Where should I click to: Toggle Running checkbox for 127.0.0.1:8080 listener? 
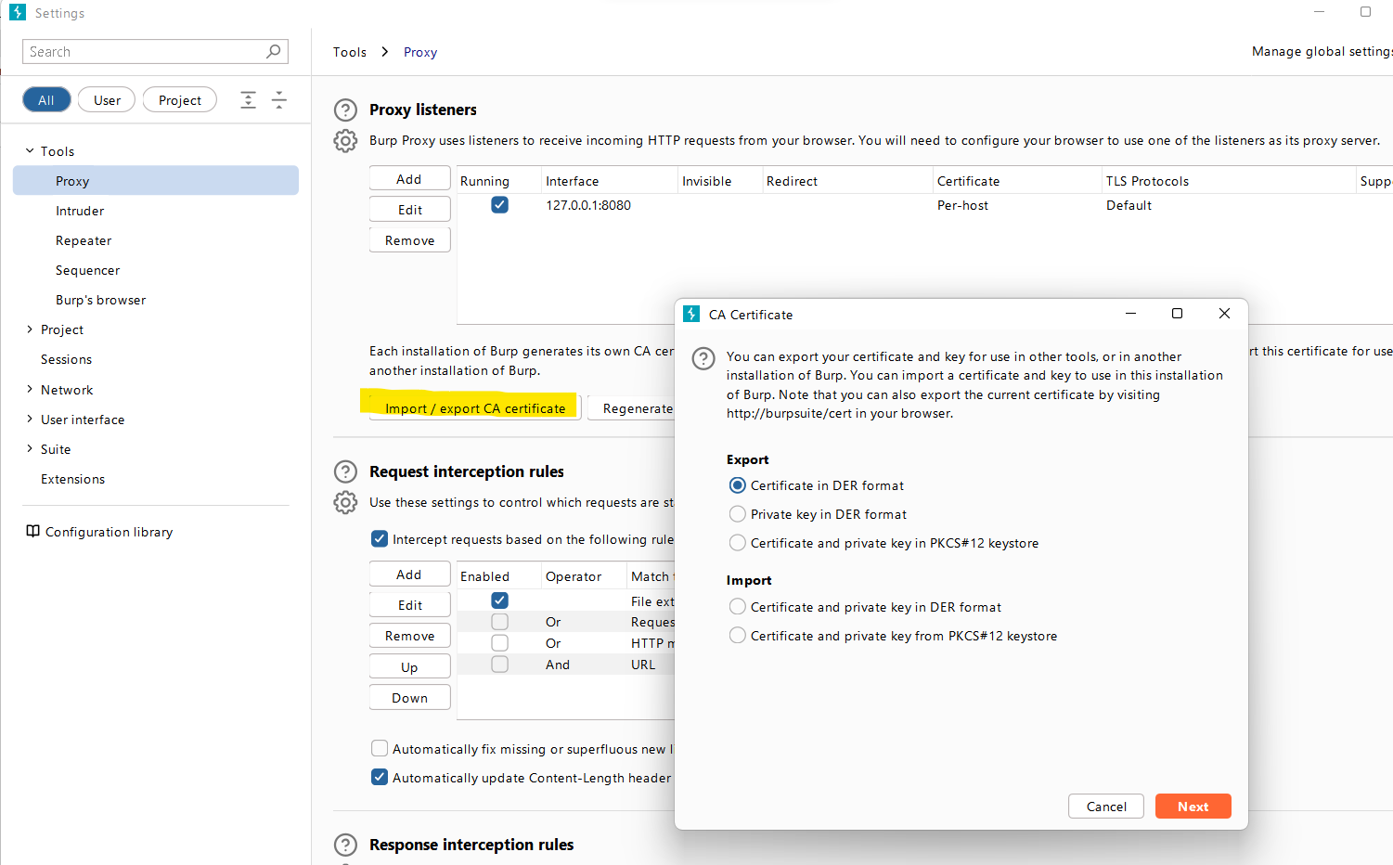click(x=499, y=205)
